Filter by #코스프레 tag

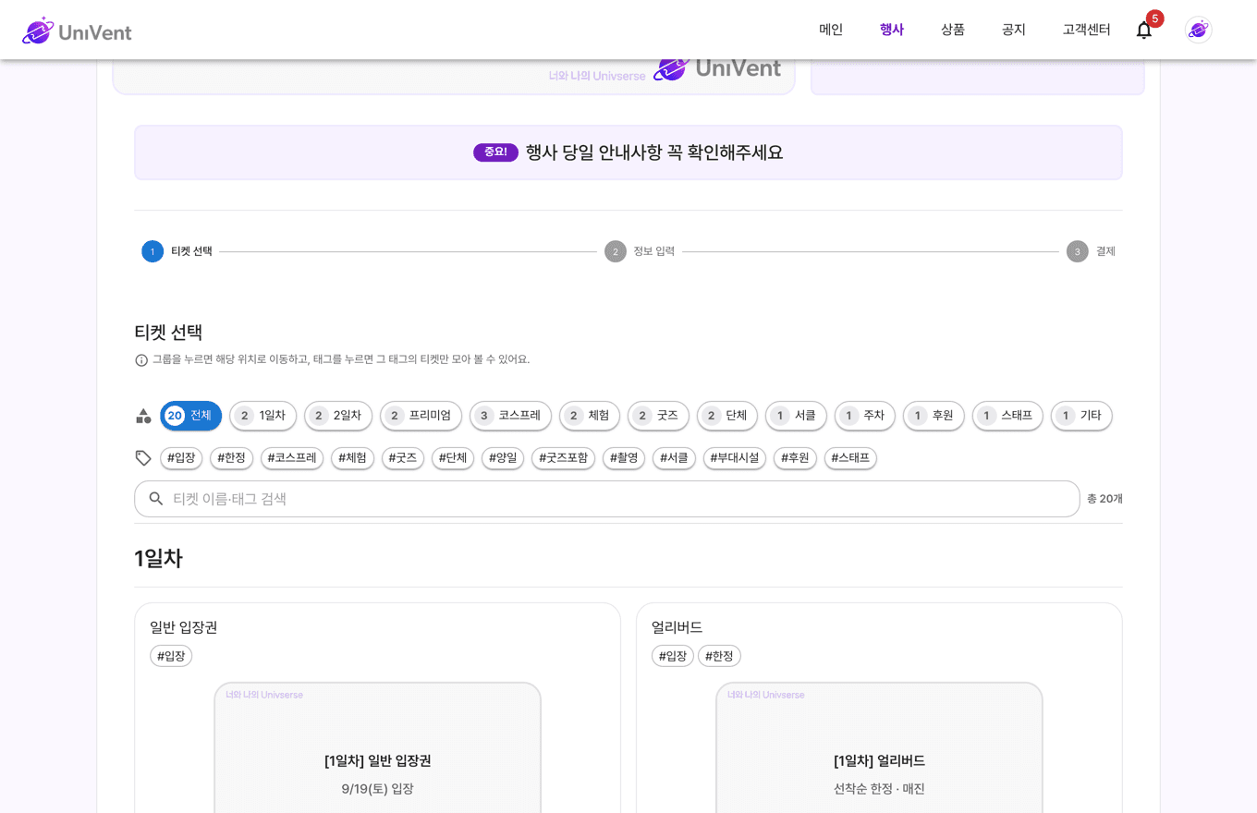(x=292, y=458)
